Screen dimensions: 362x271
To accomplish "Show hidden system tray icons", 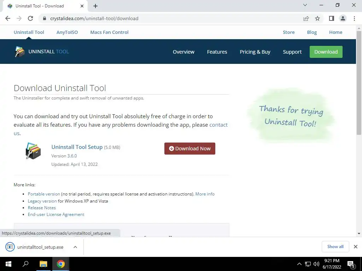I will click(x=299, y=264).
